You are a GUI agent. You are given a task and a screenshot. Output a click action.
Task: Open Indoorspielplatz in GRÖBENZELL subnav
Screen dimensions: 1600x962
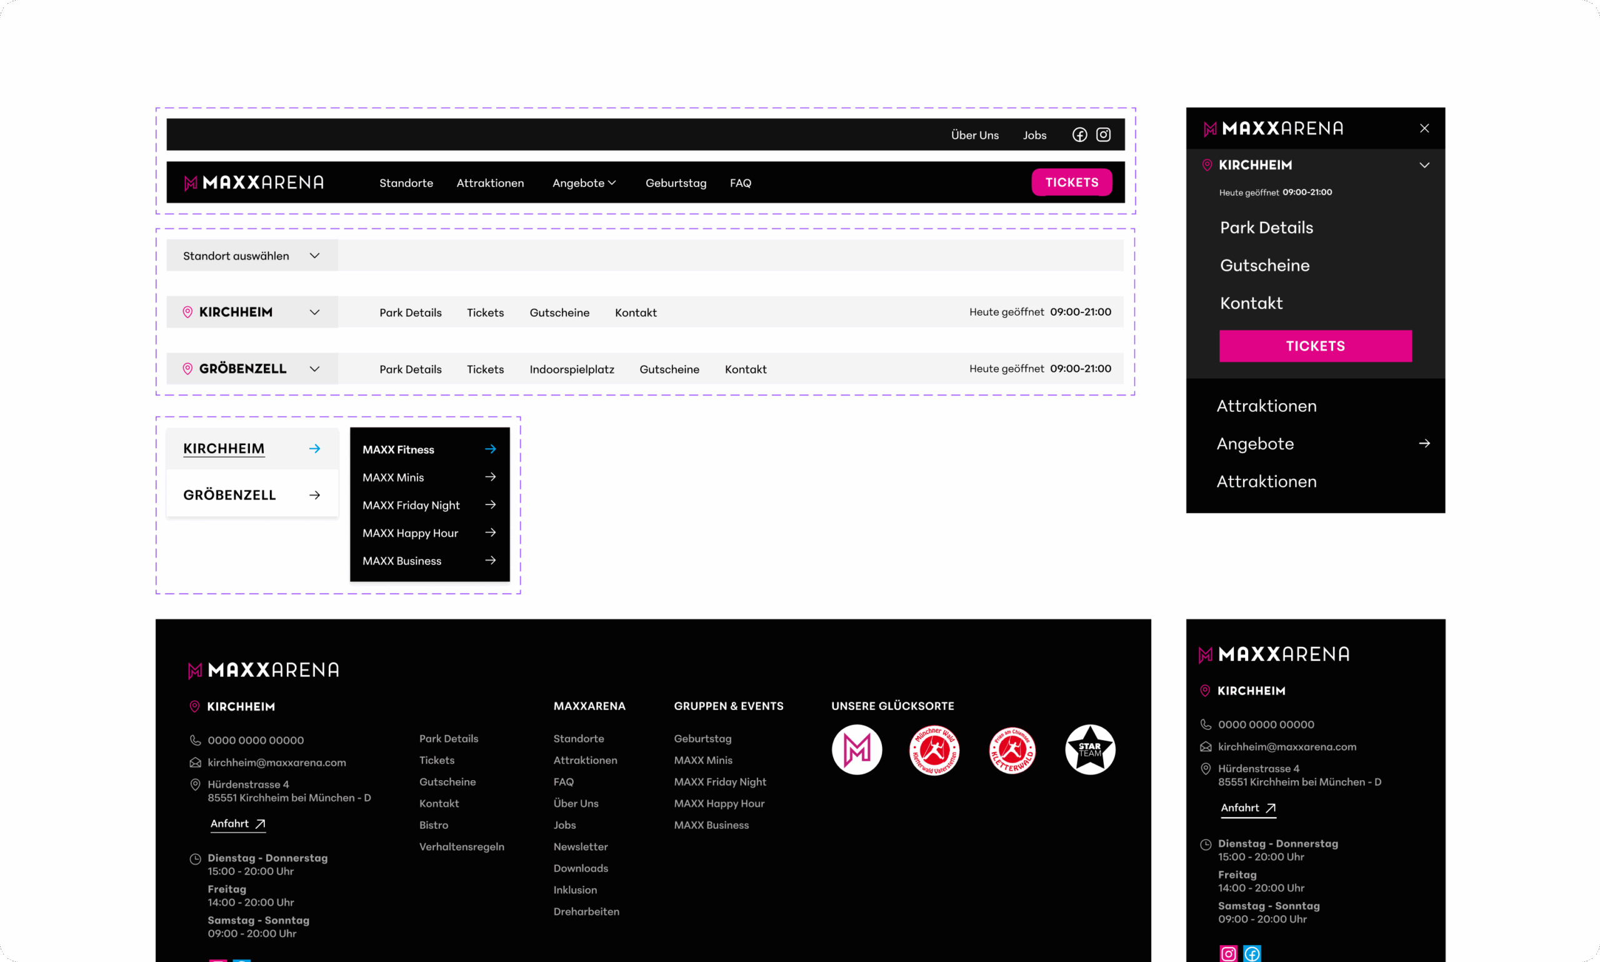click(x=572, y=369)
